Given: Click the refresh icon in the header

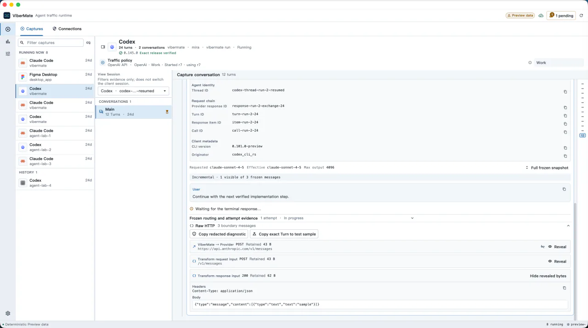Looking at the screenshot, I should coord(581,16).
